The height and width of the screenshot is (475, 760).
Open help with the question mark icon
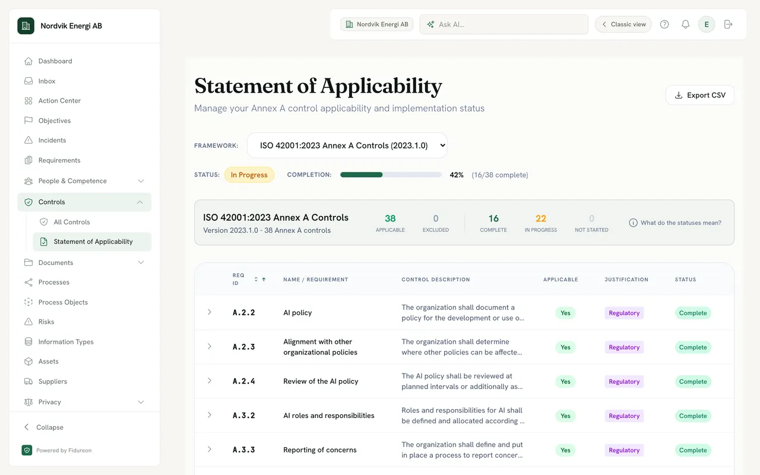(x=664, y=24)
